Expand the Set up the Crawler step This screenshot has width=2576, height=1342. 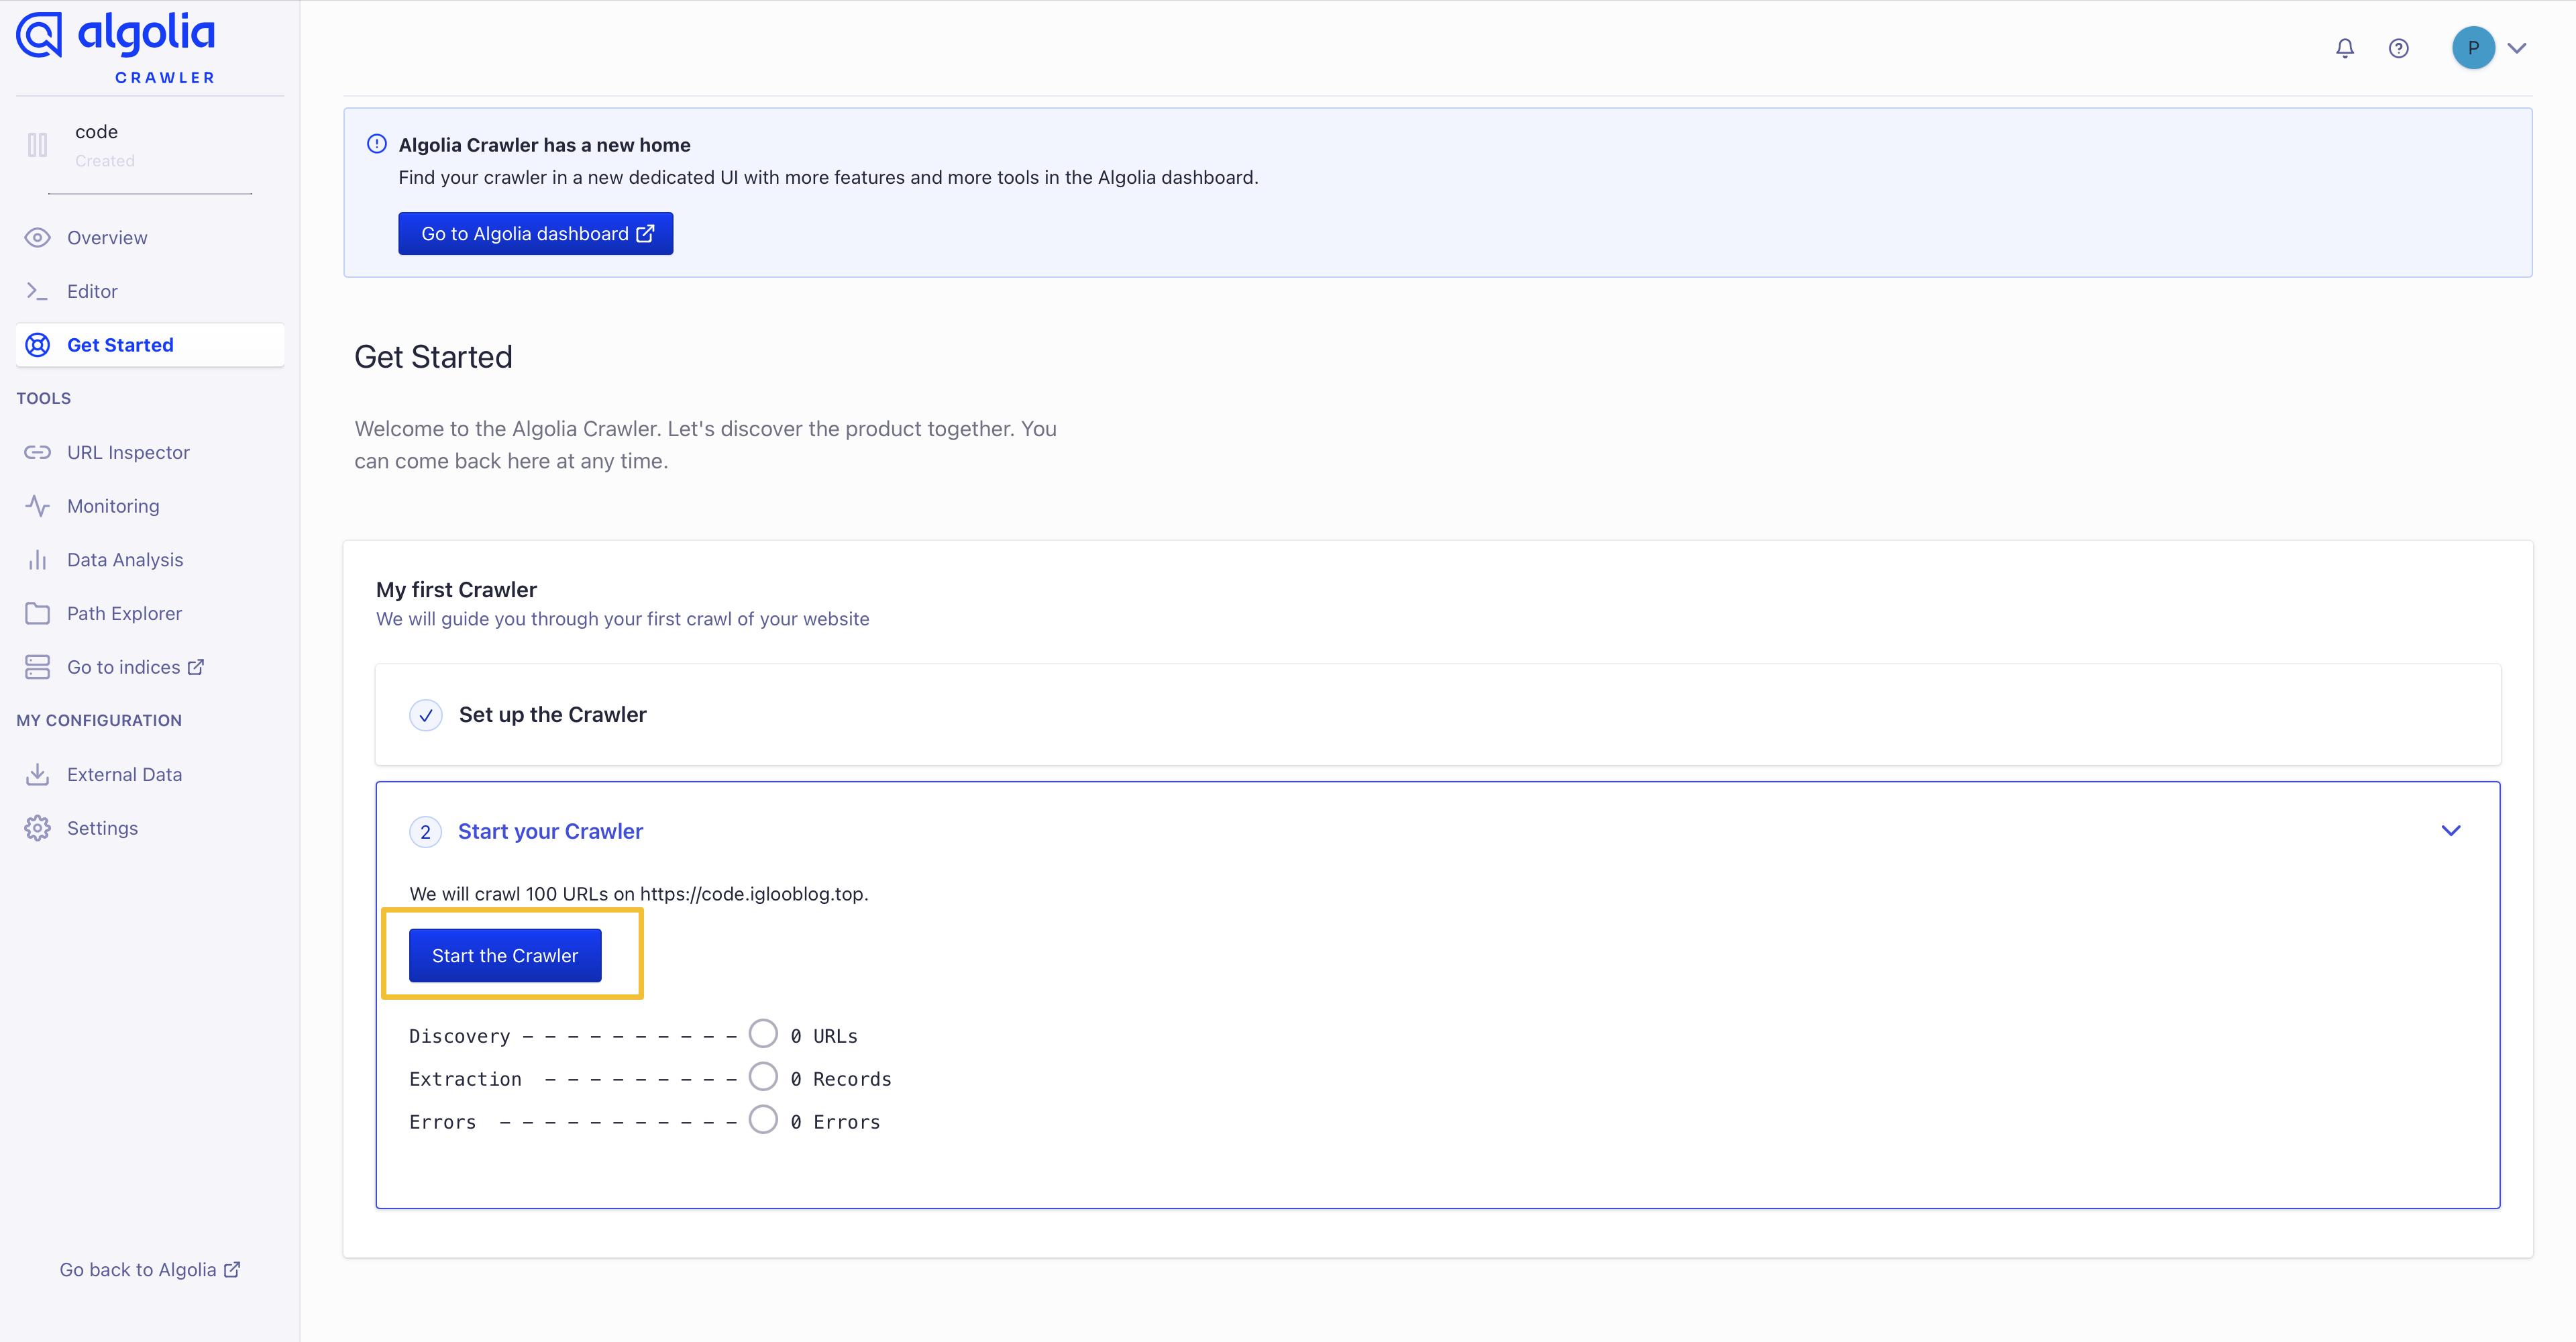click(x=552, y=715)
